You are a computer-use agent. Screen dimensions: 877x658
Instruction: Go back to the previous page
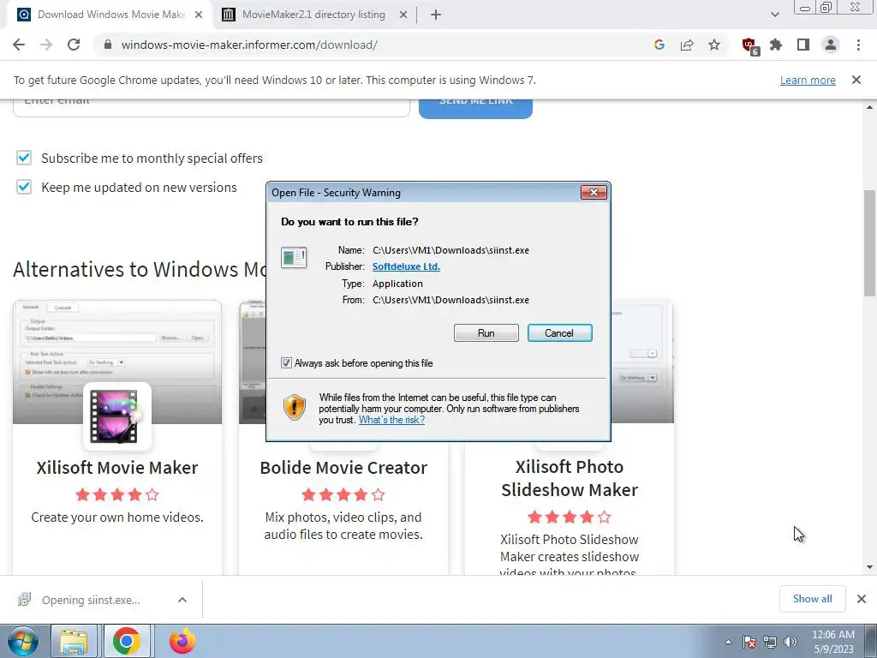(19, 45)
